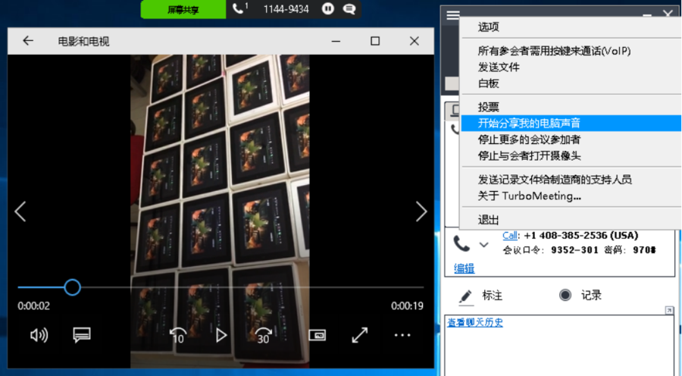The width and height of the screenshot is (682, 376).
Task: Switch to mini view mode icon
Action: click(317, 335)
